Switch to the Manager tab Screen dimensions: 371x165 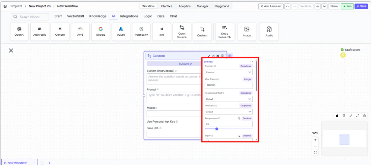click(203, 6)
